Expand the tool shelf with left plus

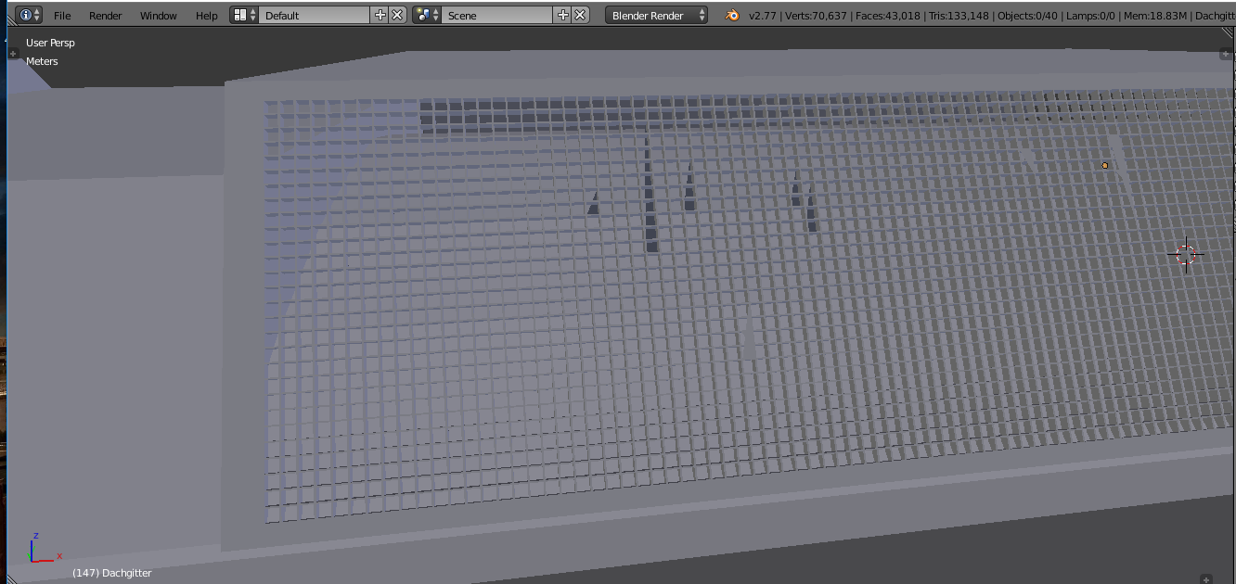click(13, 54)
